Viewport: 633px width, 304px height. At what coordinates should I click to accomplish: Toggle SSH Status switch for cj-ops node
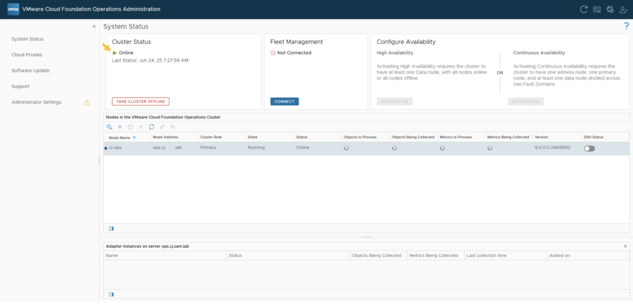(x=589, y=148)
